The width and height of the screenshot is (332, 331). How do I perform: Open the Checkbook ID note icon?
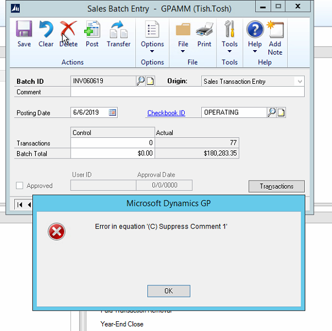pos(281,112)
